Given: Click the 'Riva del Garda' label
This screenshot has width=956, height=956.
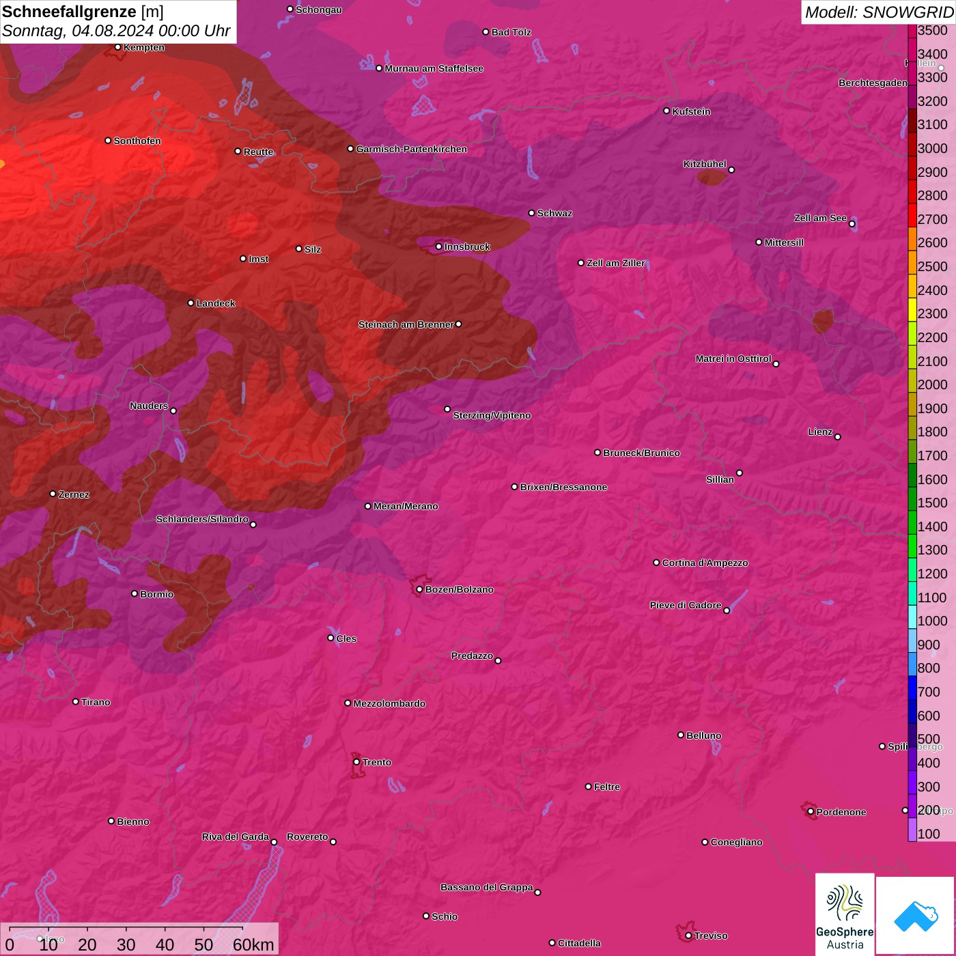Looking at the screenshot, I should (x=236, y=836).
